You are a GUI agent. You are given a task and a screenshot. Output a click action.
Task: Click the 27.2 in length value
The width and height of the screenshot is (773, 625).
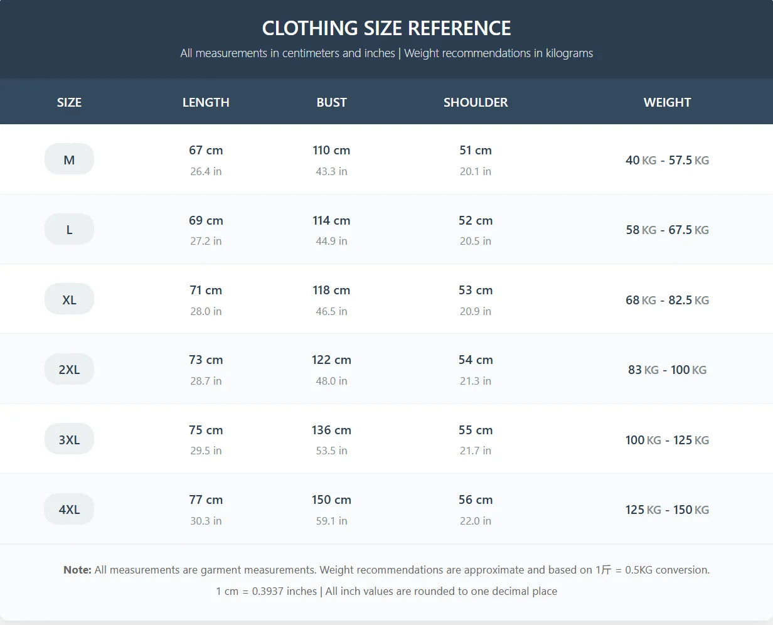tap(206, 241)
